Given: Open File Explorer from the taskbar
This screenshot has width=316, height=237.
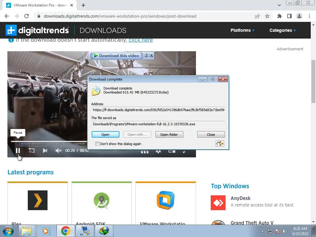Looking at the screenshot, I should coord(27,231).
